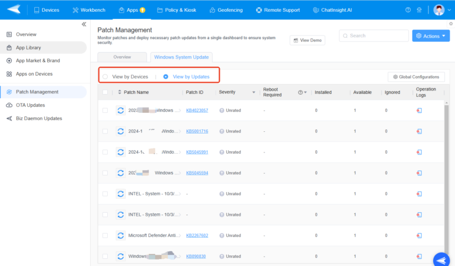Select the View by Devices radio button
Image resolution: width=455 pixels, height=266 pixels.
[105, 77]
